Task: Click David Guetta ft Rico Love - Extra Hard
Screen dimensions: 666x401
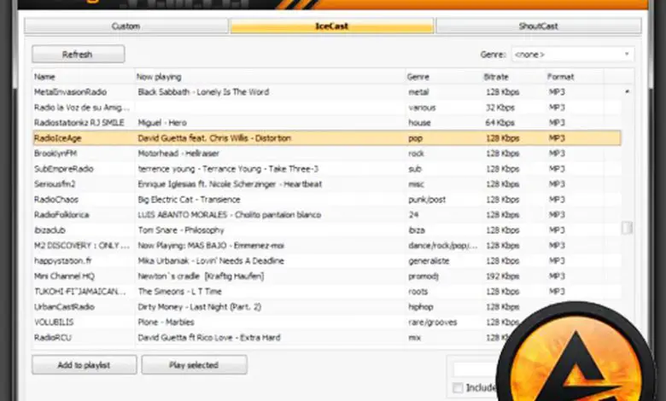Action: point(209,337)
